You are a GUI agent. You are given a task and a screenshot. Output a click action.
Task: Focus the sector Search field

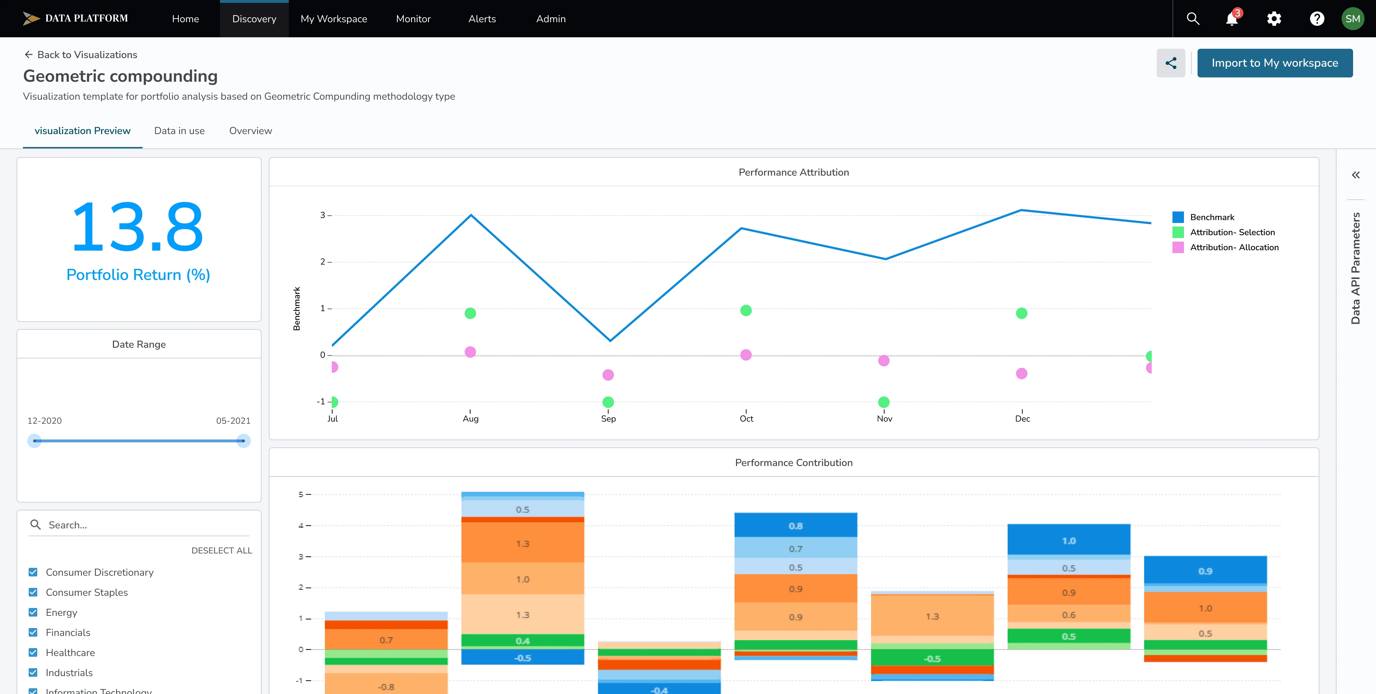(x=139, y=525)
